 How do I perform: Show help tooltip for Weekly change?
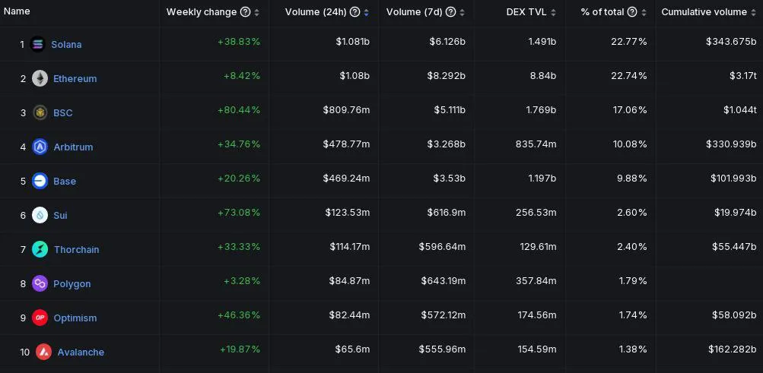point(245,12)
